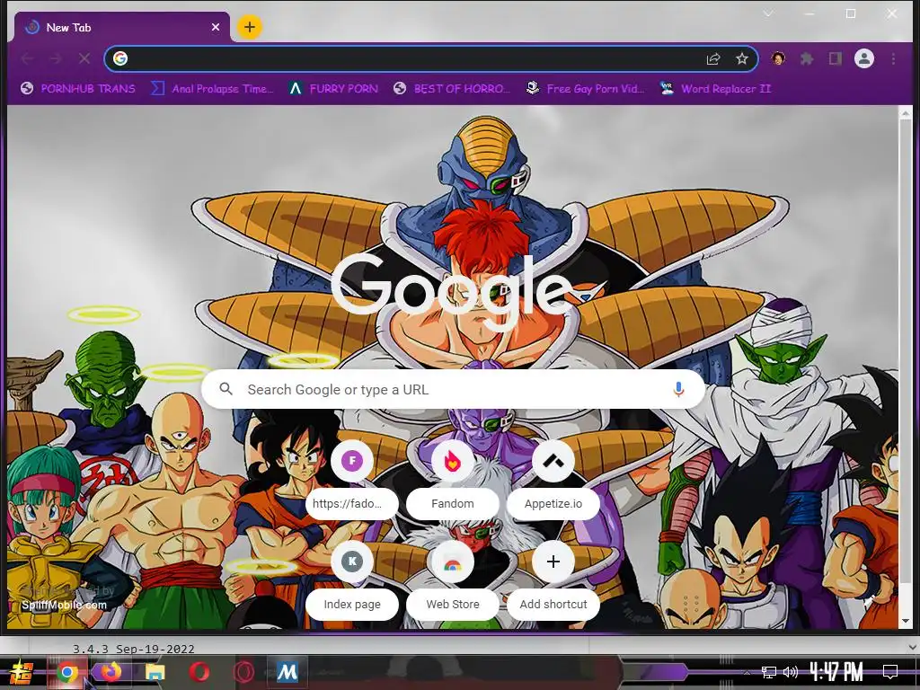Close the New Tab tab

[x=216, y=27]
